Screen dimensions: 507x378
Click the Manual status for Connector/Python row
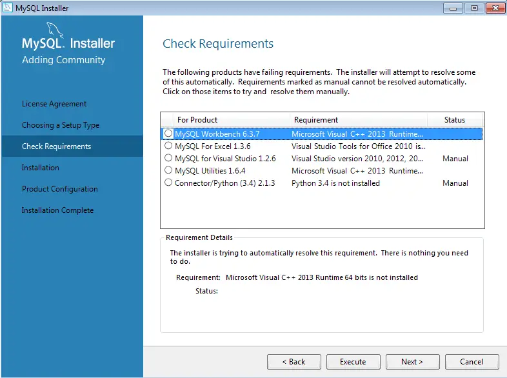point(455,183)
